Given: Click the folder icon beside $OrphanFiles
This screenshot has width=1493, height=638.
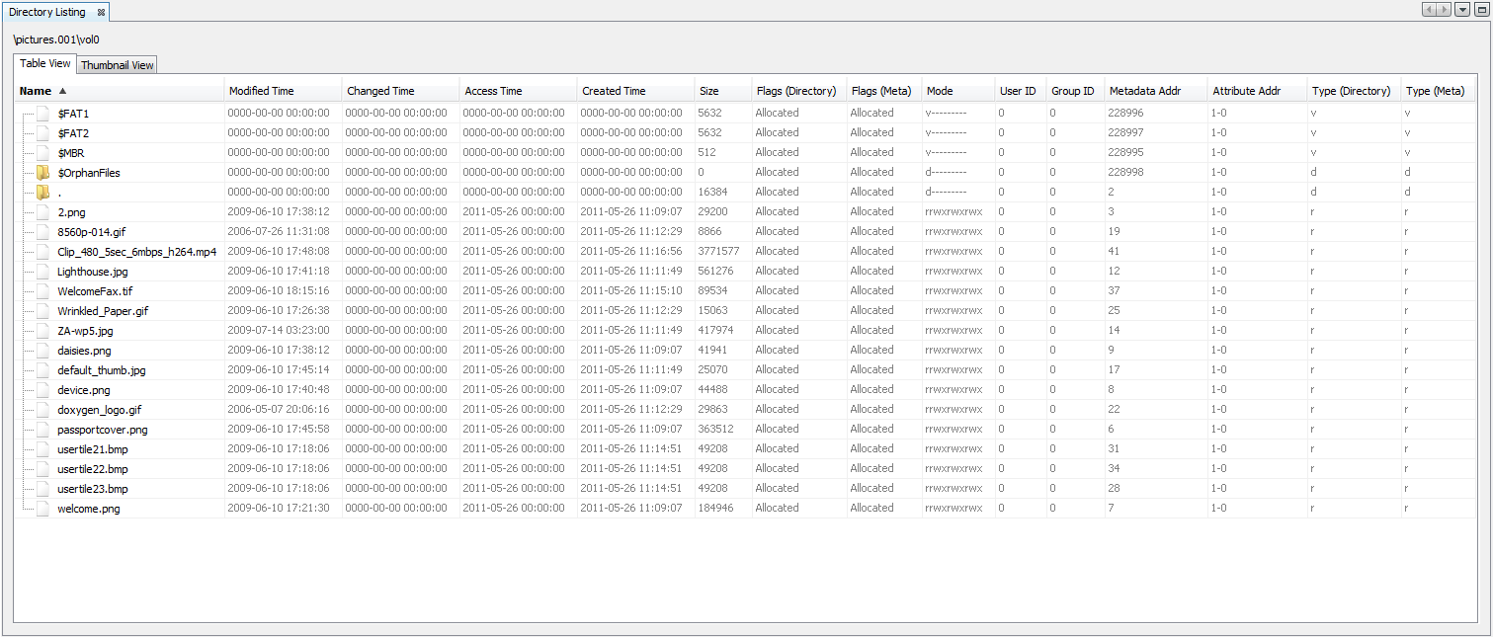Looking at the screenshot, I should pos(41,172).
